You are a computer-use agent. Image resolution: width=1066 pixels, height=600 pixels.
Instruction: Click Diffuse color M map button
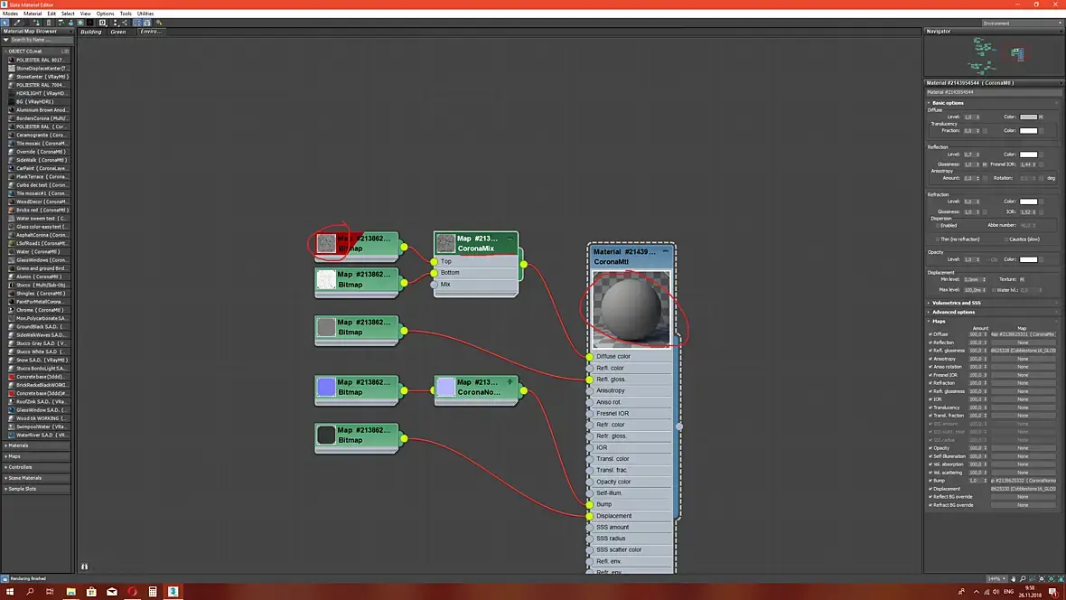(1041, 117)
